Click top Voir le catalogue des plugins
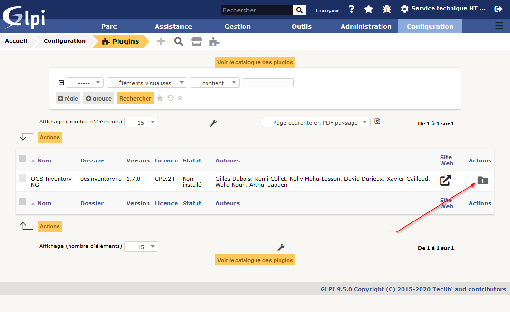 click(255, 62)
